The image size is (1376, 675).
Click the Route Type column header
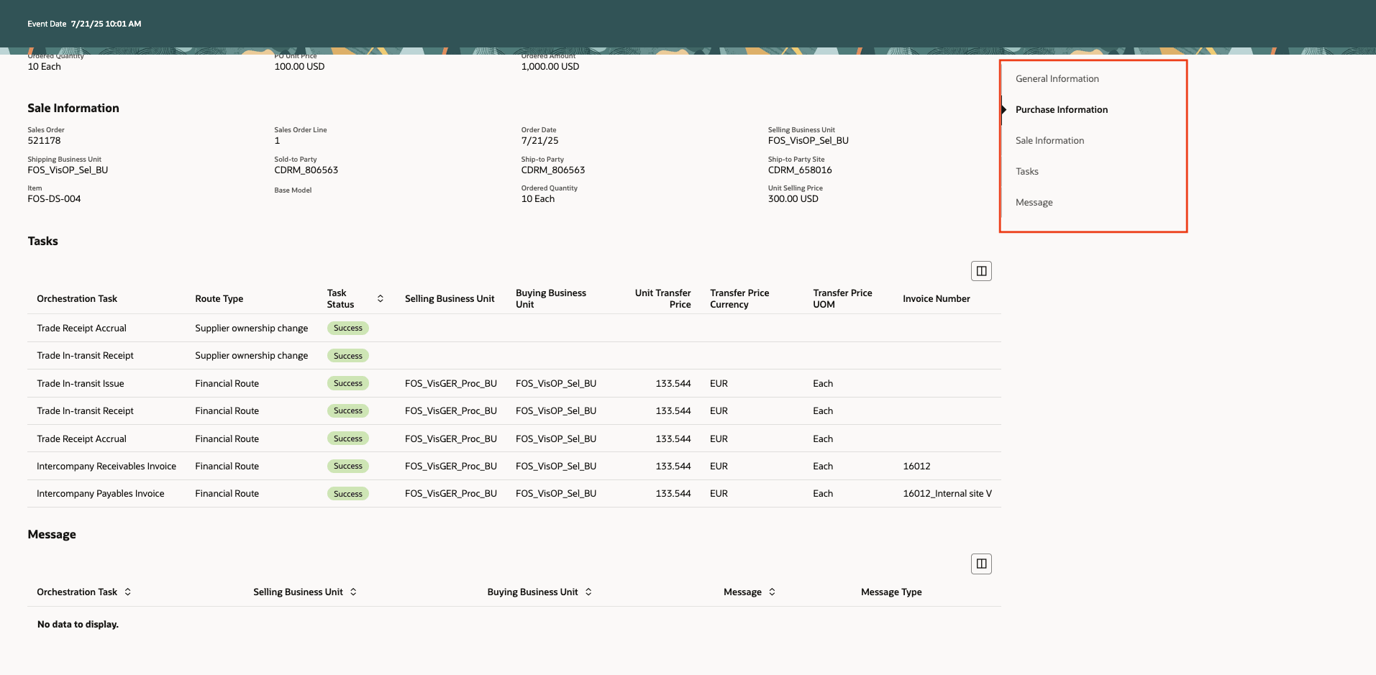point(219,299)
